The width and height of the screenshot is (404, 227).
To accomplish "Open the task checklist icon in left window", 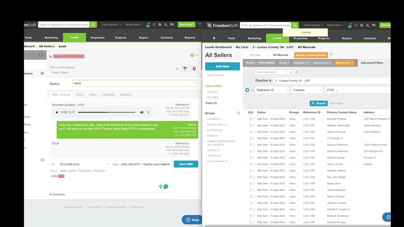I will 154,25.
